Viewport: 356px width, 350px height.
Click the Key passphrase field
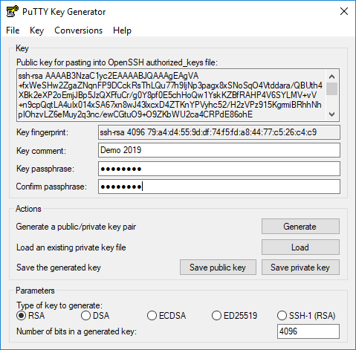point(219,169)
